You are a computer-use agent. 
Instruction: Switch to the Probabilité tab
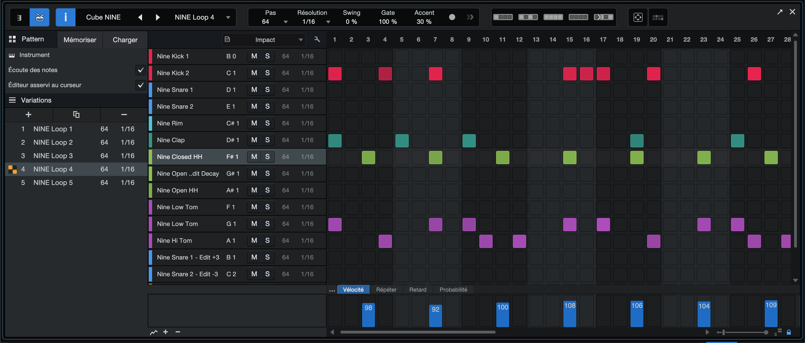click(453, 290)
